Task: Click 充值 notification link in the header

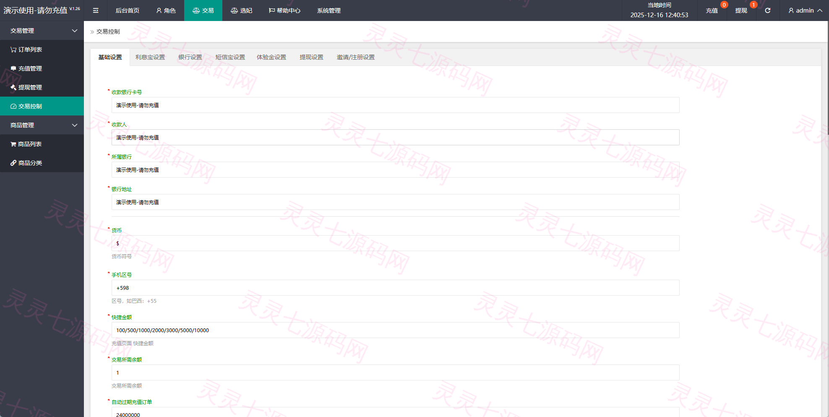Action: [x=712, y=10]
